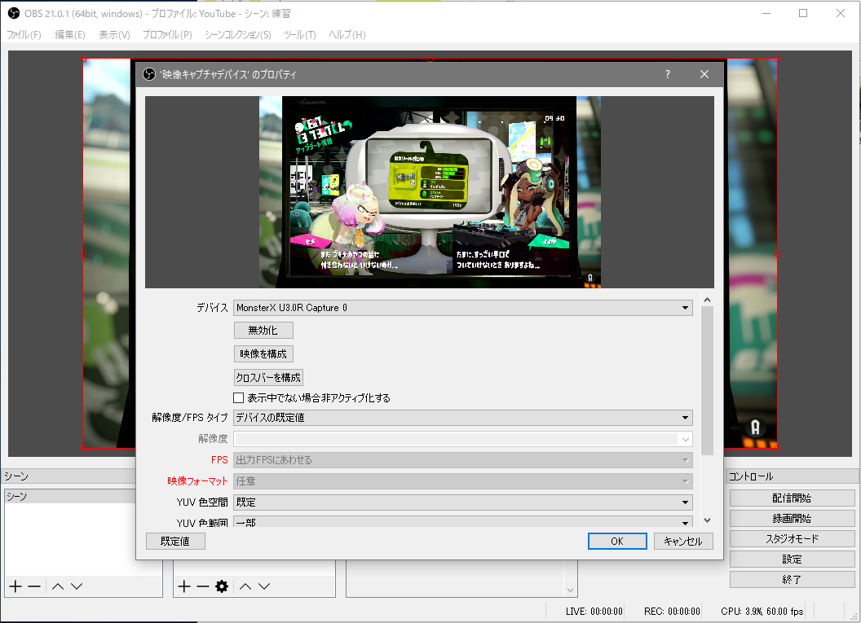Click the 既定値 button
861x623 pixels.
click(176, 541)
